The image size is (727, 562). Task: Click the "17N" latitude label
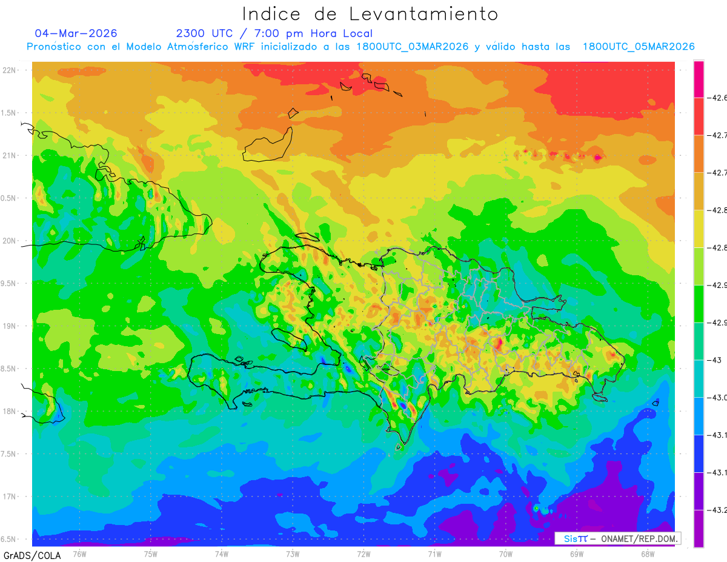10,497
